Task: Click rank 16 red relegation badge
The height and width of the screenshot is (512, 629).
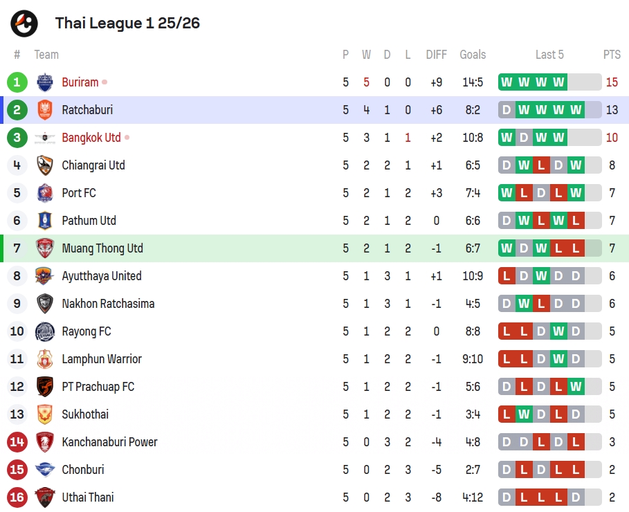Action: [x=17, y=497]
